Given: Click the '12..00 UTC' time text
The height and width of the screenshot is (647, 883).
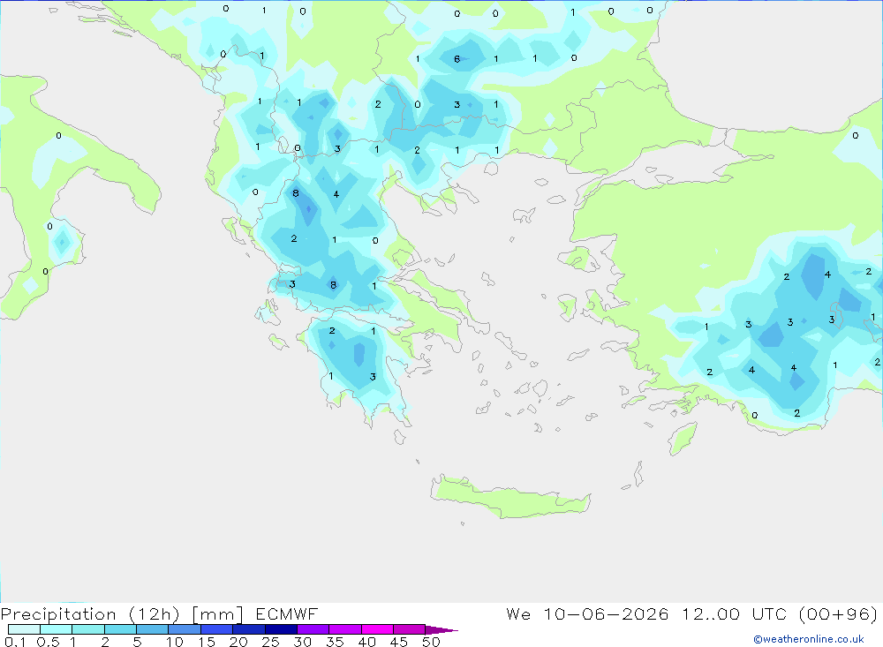Looking at the screenshot, I should click(735, 613).
